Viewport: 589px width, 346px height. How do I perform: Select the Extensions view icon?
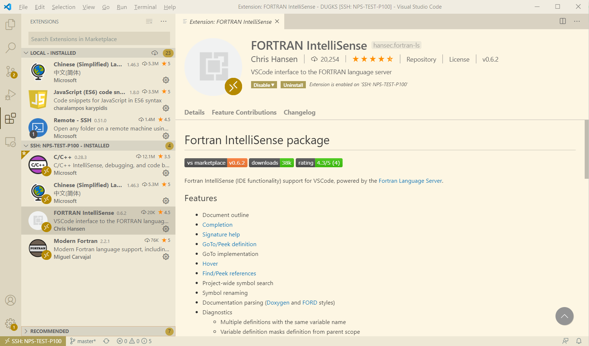(x=10, y=118)
